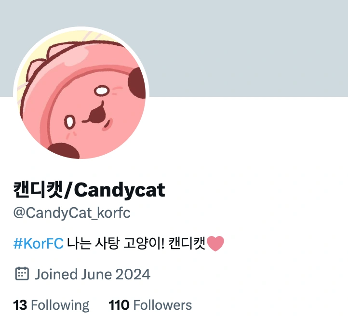View the 110 Followers list
The height and width of the screenshot is (316, 348).
click(150, 305)
